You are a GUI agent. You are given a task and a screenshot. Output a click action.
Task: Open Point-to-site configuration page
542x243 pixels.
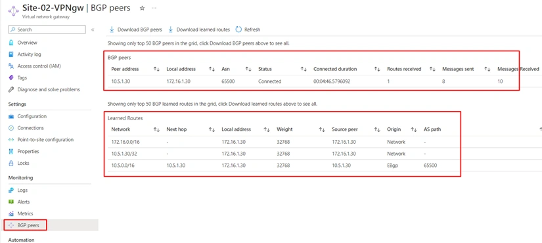pyautogui.click(x=45, y=140)
